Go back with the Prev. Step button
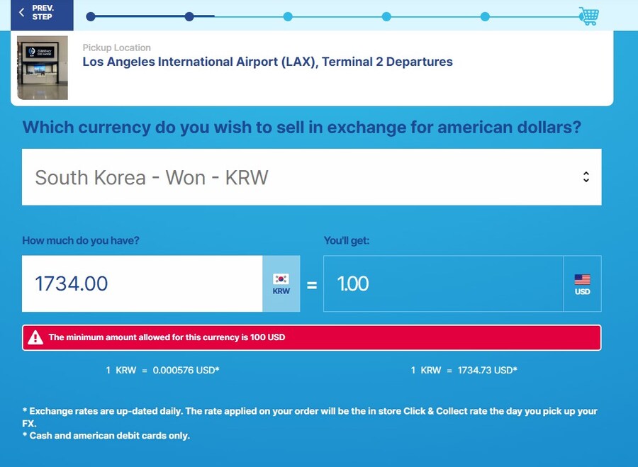Viewport: 638px width, 467px height. pyautogui.click(x=42, y=13)
